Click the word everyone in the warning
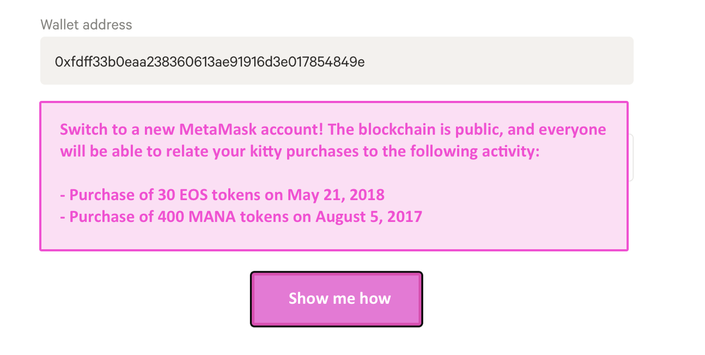705x355 pixels. pyautogui.click(x=572, y=130)
